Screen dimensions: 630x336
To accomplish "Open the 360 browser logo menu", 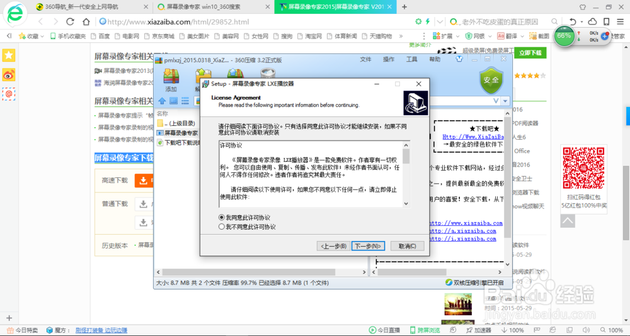I will point(15,14).
